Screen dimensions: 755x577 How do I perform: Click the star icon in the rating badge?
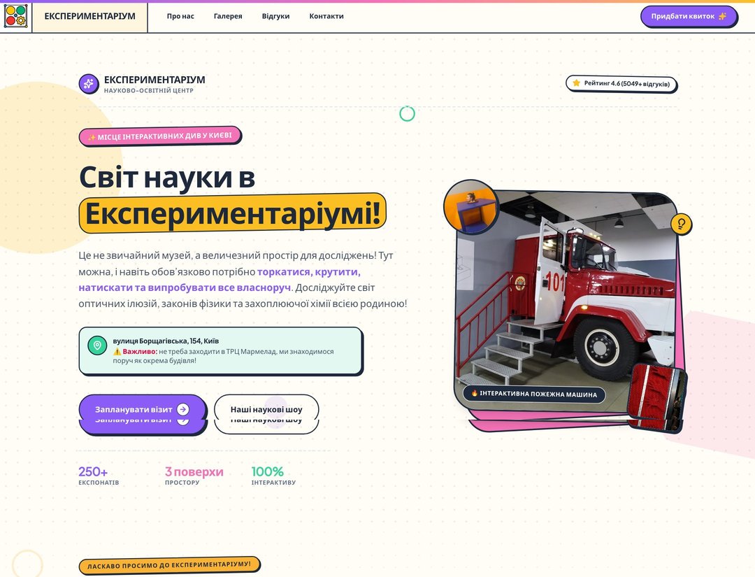click(x=576, y=83)
